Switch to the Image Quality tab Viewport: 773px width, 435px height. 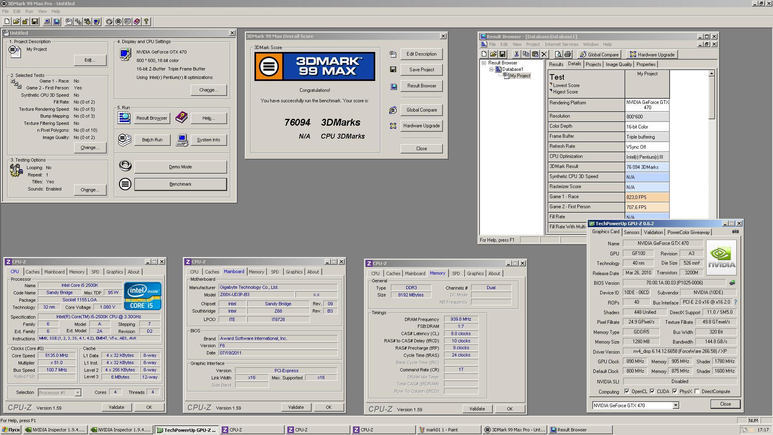coord(618,64)
